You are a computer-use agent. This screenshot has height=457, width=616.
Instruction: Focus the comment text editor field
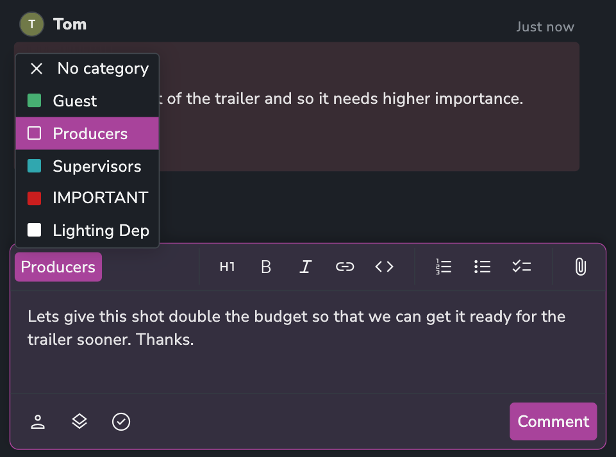pos(308,342)
